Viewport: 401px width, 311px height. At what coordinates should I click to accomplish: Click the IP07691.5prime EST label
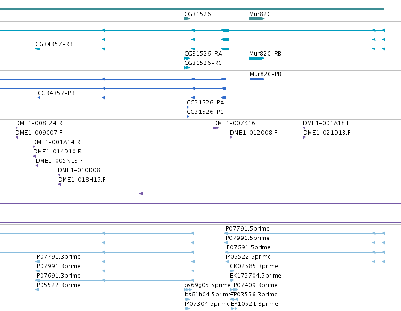point(248,247)
